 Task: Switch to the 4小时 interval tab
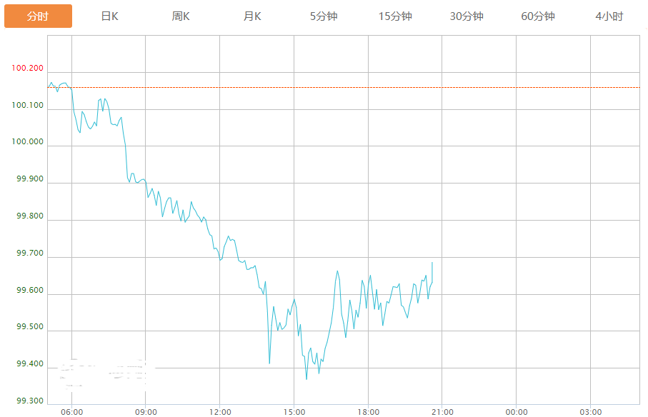pyautogui.click(x=609, y=16)
